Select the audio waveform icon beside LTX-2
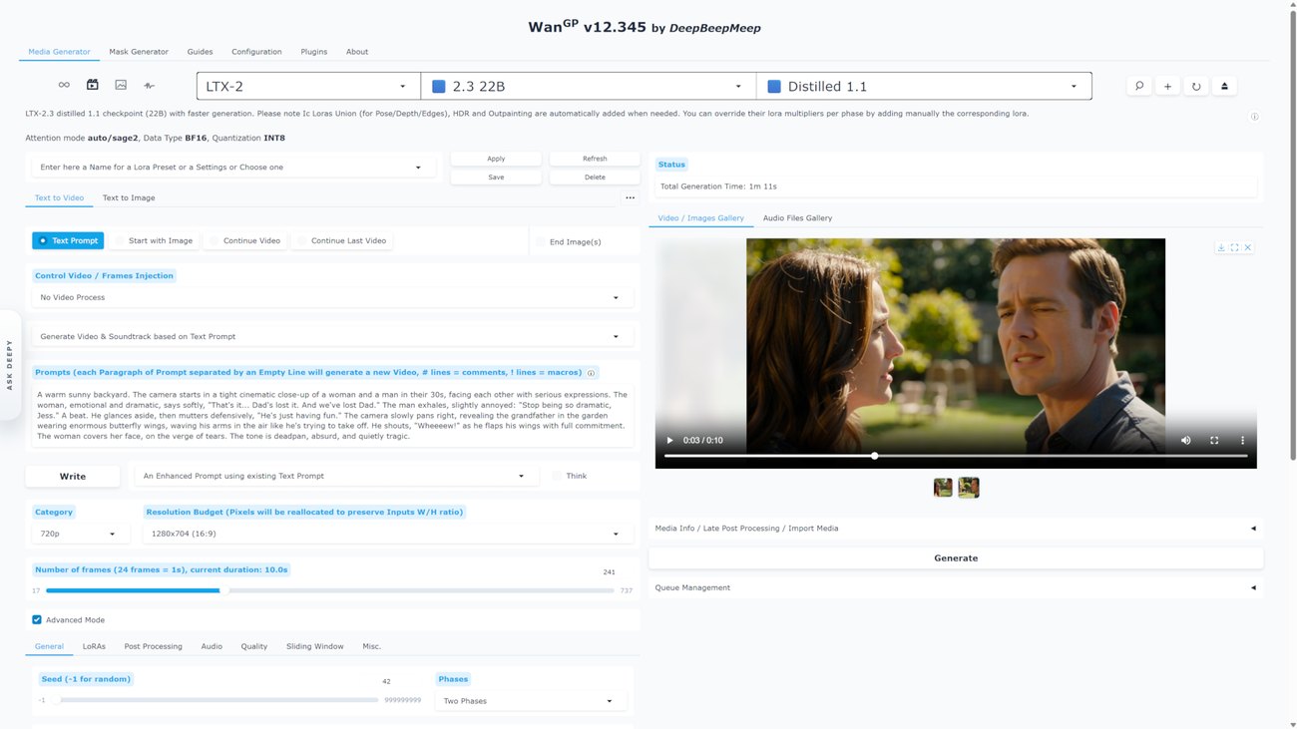This screenshot has width=1297, height=729. [x=150, y=86]
